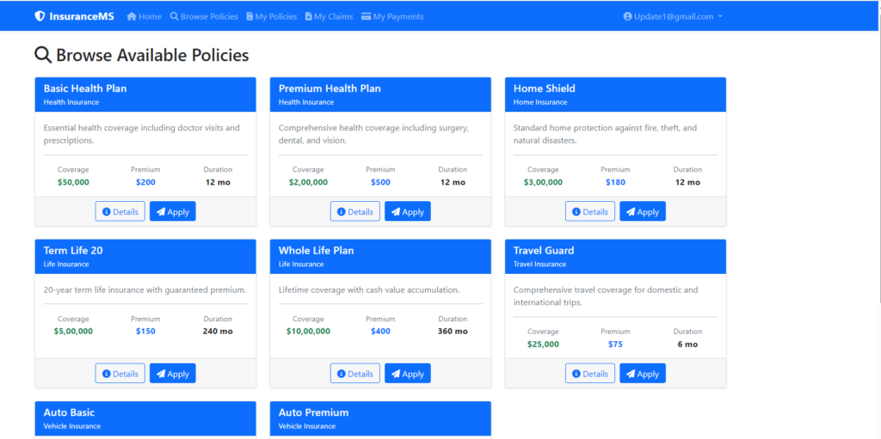
Task: Open the My Payments menu item
Action: tap(392, 16)
